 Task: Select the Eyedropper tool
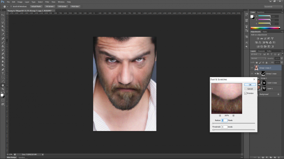coord(3,34)
